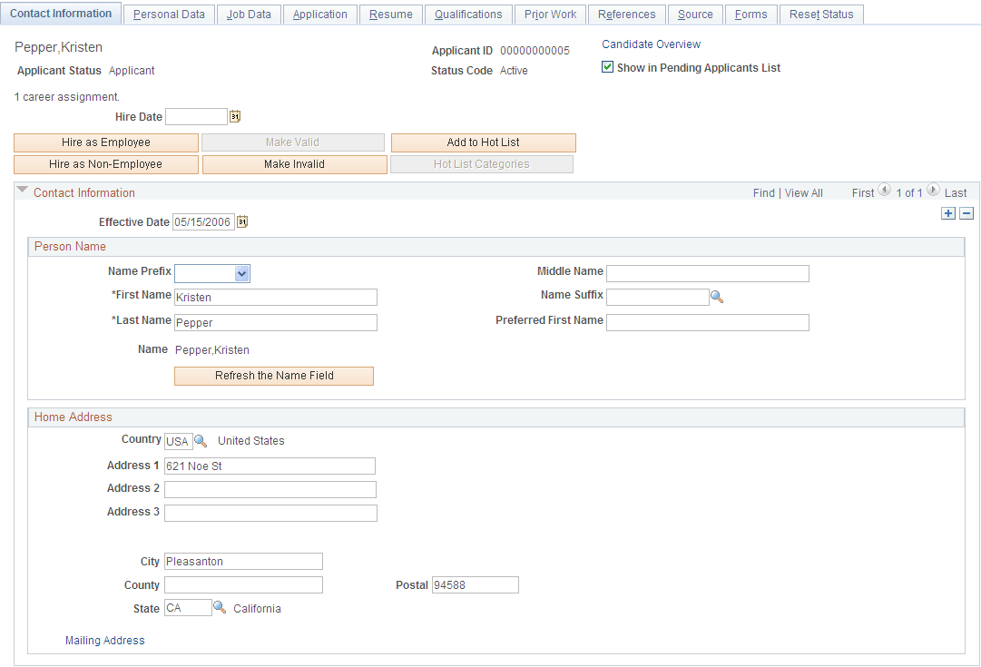Go to the Application tab
This screenshot has height=667, width=981.
[x=319, y=15]
